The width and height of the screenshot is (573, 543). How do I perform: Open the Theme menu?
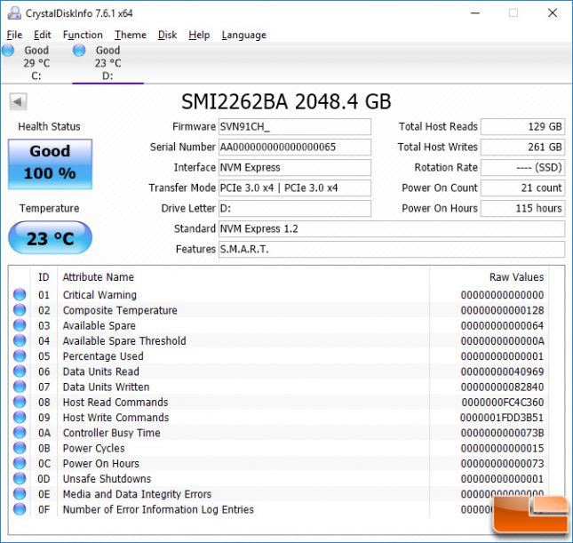tap(131, 35)
